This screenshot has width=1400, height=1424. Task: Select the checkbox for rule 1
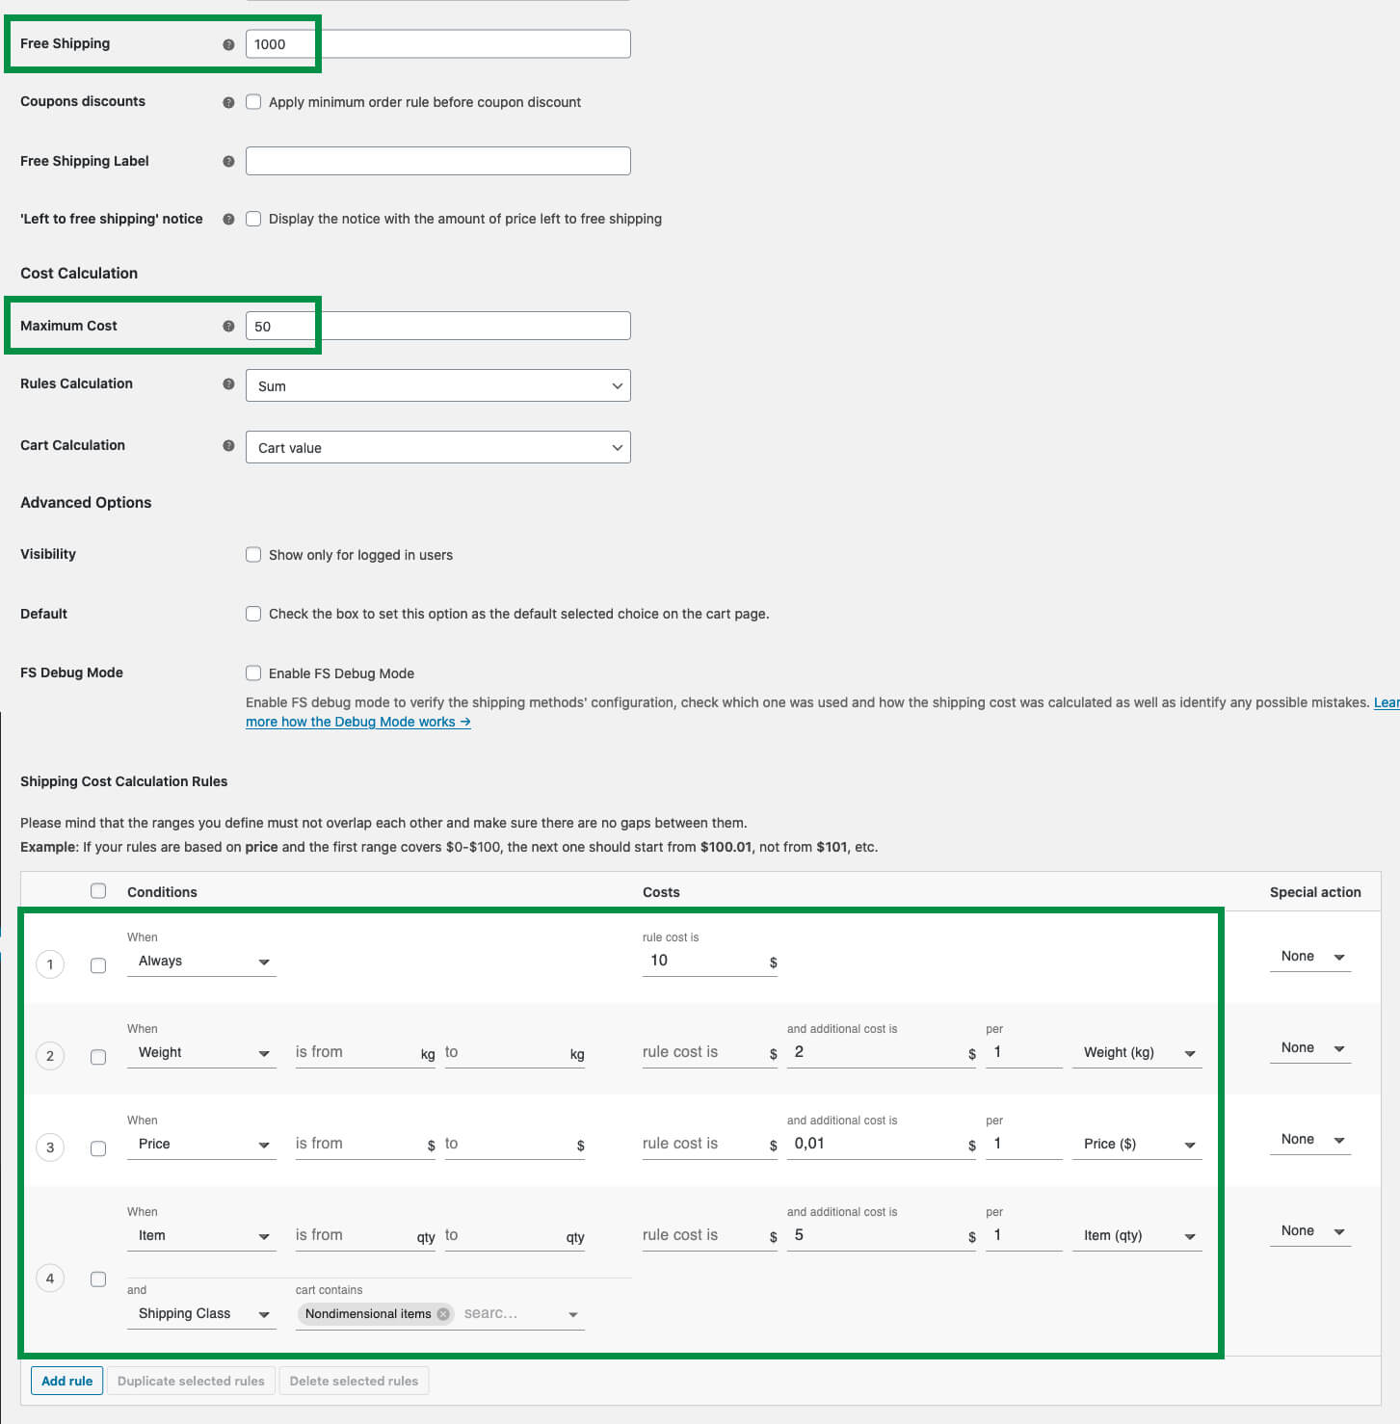(98, 964)
